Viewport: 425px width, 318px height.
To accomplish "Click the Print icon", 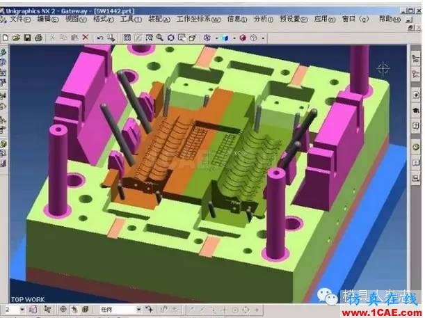I will (38, 38).
